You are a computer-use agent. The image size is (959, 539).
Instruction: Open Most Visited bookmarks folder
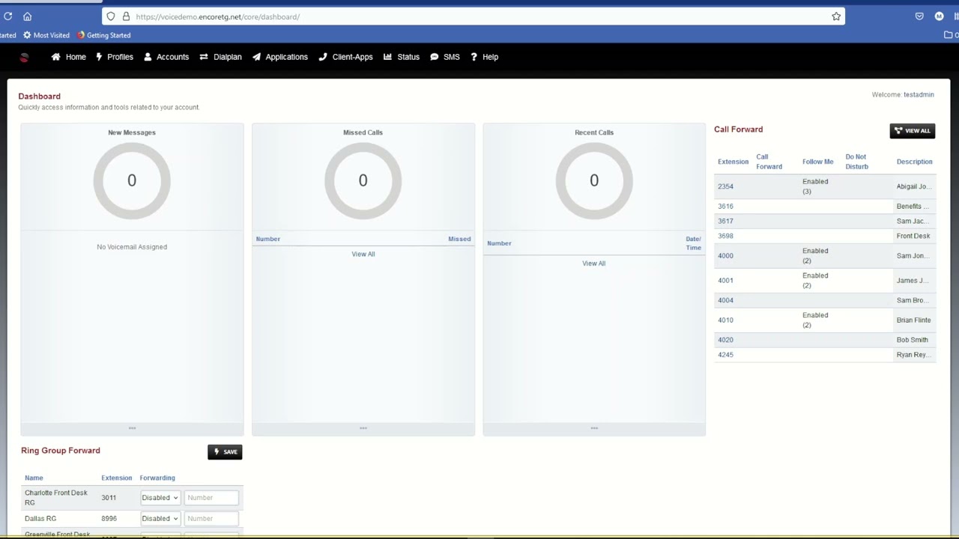pyautogui.click(x=46, y=35)
